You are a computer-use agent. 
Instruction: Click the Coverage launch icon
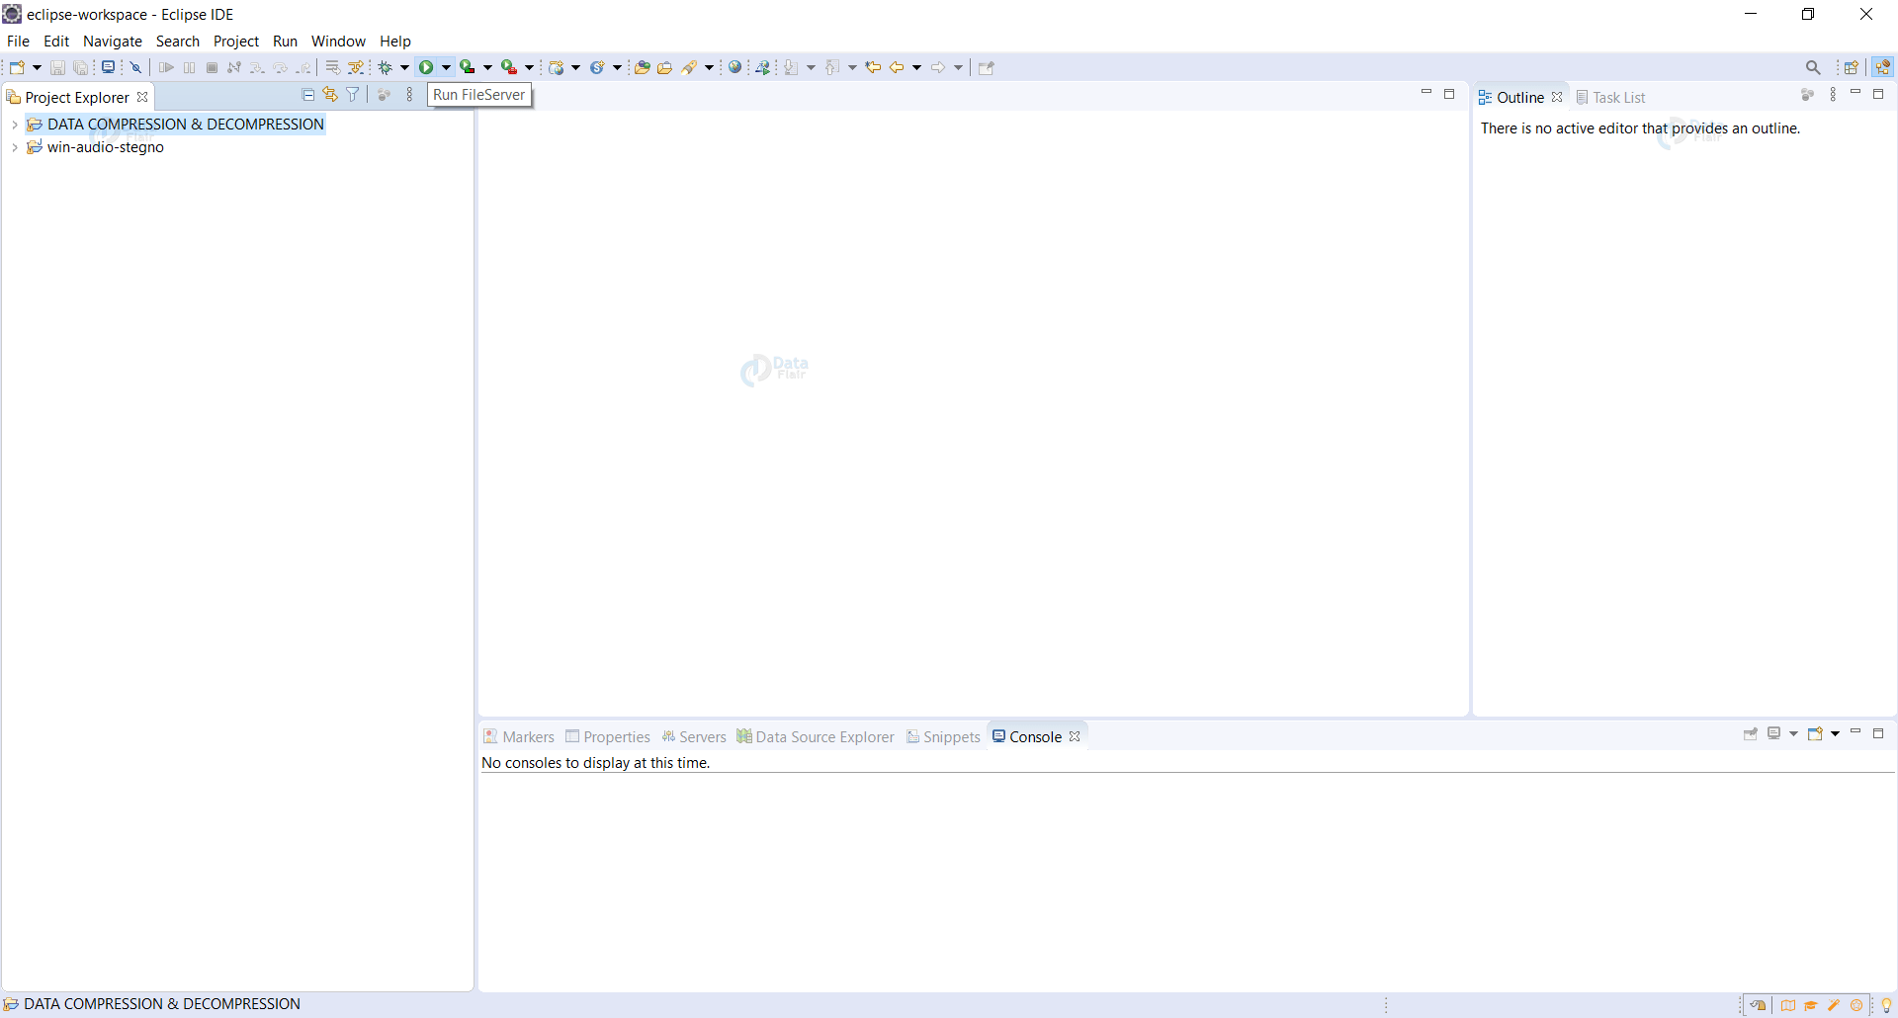click(x=468, y=67)
